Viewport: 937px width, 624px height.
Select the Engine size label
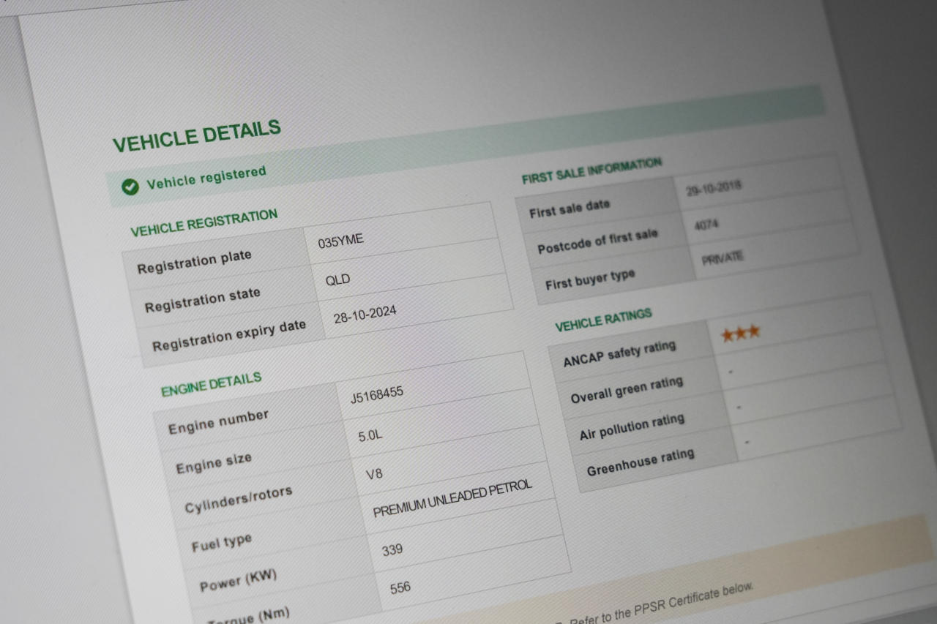pos(214,463)
